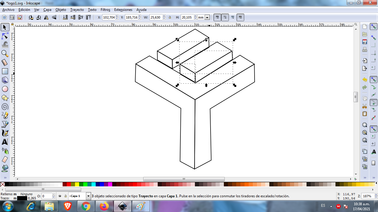Rotate selection 90° counter-clockwise

pos(31,17)
